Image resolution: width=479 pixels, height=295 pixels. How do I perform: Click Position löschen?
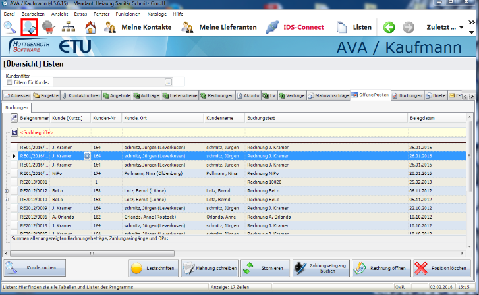pos(442,268)
